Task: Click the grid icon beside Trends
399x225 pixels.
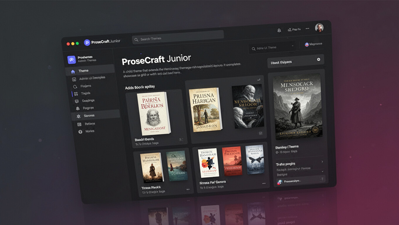Action: (x=76, y=94)
